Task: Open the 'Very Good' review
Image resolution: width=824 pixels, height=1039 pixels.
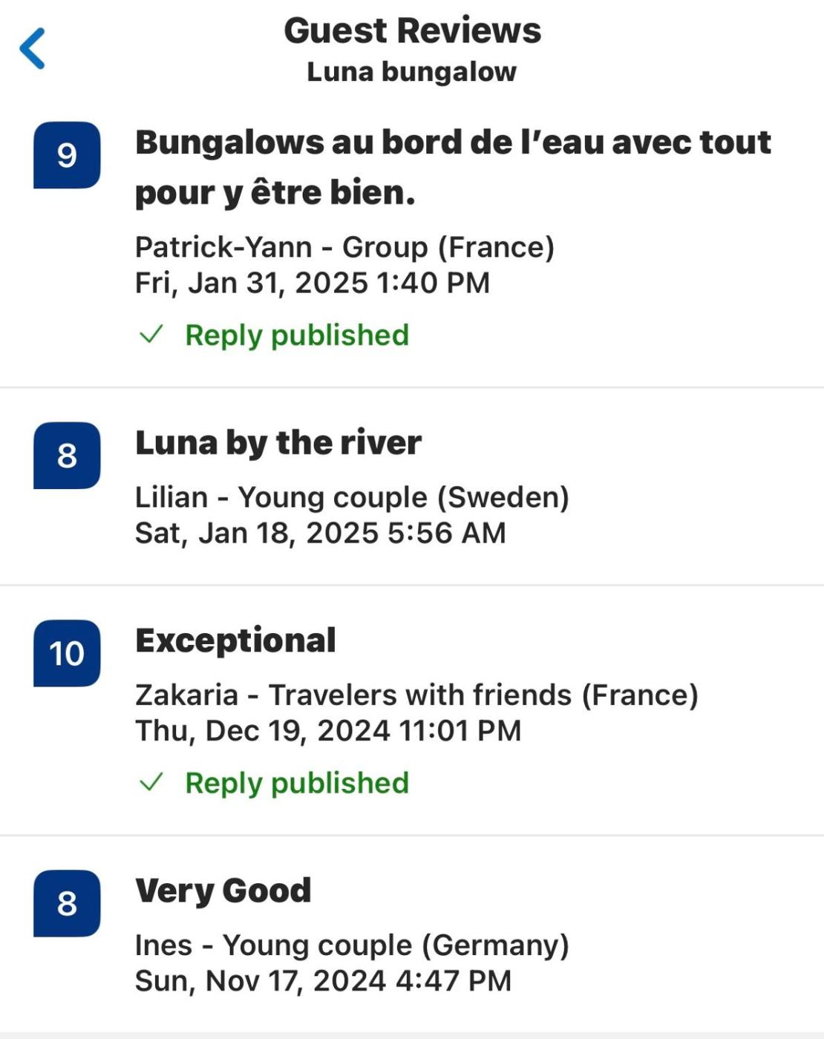Action: [x=223, y=891]
